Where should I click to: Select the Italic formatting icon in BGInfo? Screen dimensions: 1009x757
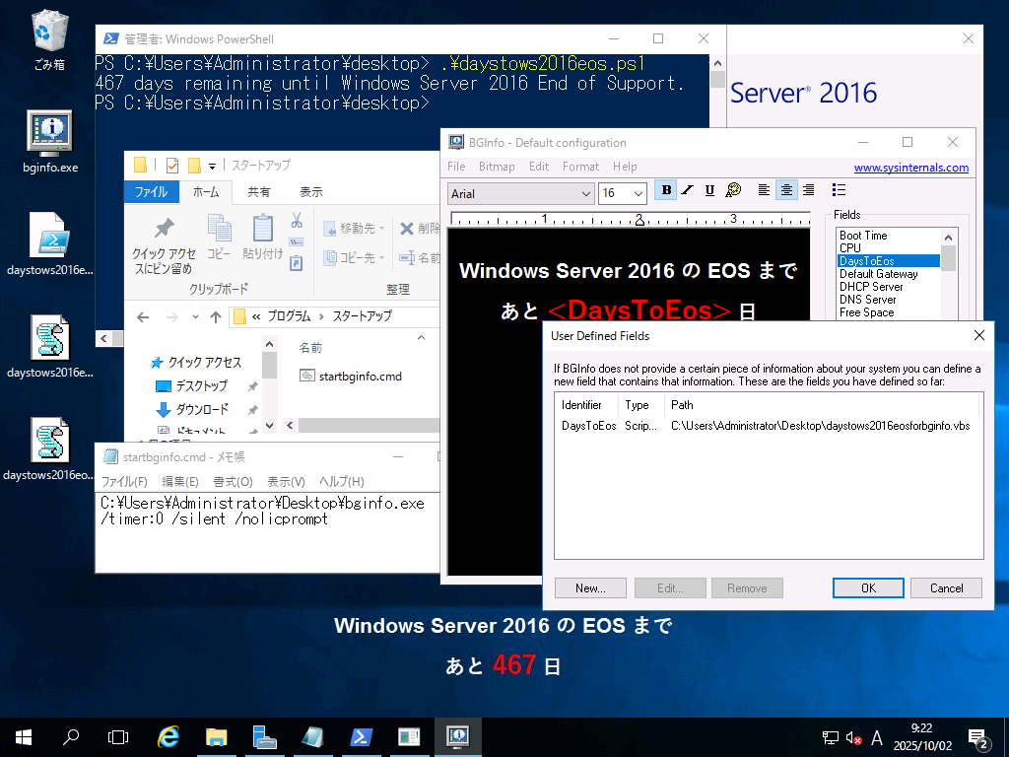coord(686,190)
